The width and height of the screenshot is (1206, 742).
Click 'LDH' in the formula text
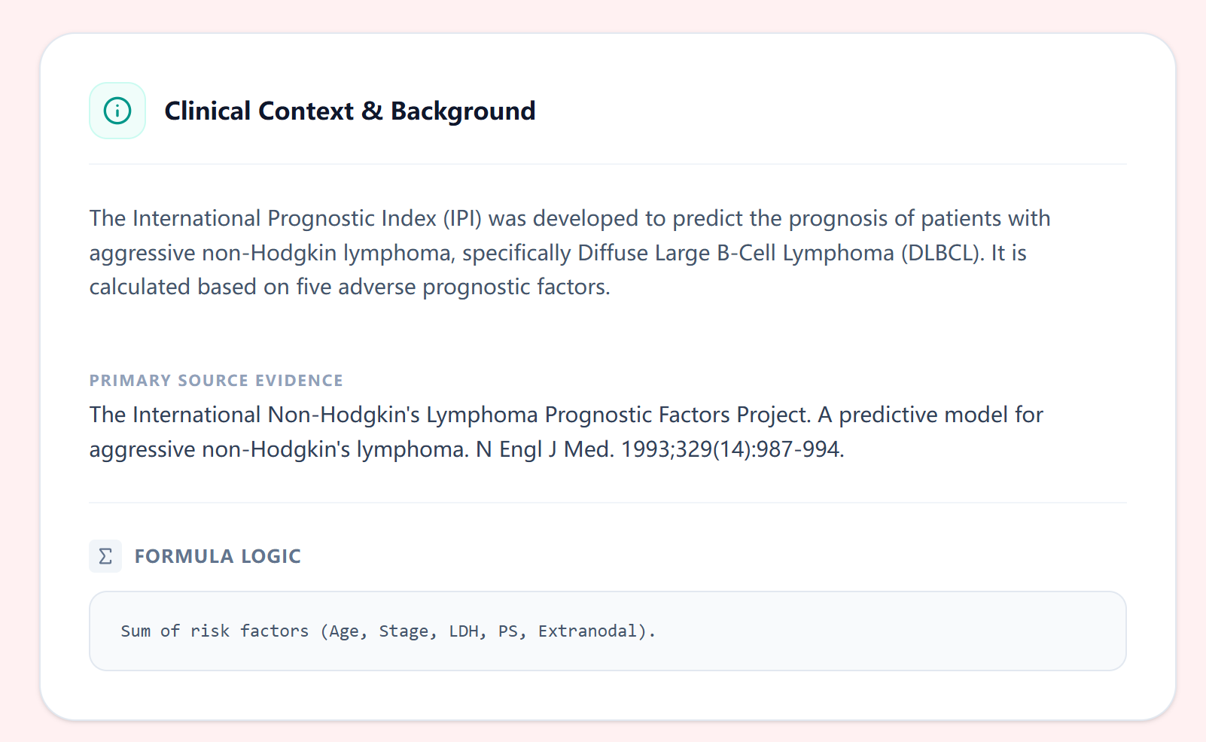pos(463,631)
